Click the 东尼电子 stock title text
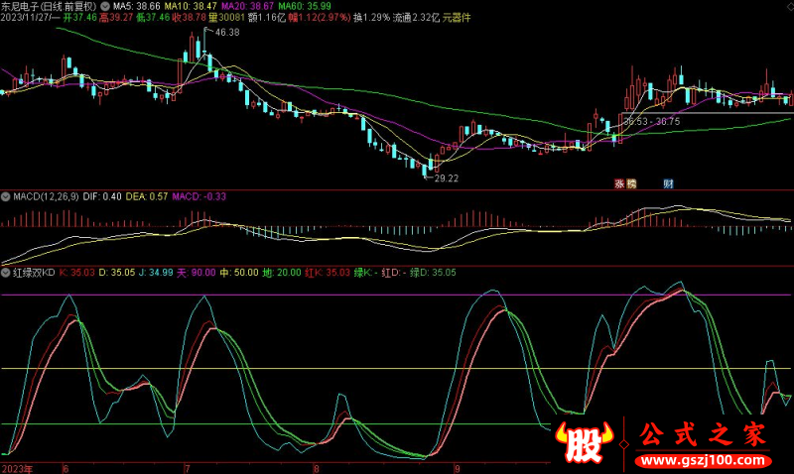Image resolution: width=794 pixels, height=474 pixels. pyautogui.click(x=24, y=5)
